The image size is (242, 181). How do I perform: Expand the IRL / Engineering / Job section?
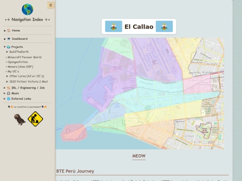coord(4,88)
